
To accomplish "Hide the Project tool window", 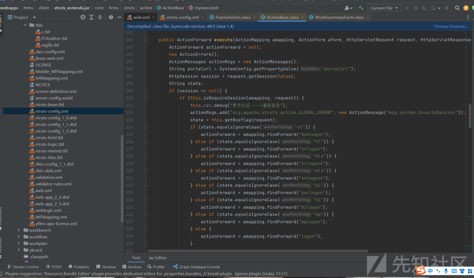I will (x=119, y=18).
